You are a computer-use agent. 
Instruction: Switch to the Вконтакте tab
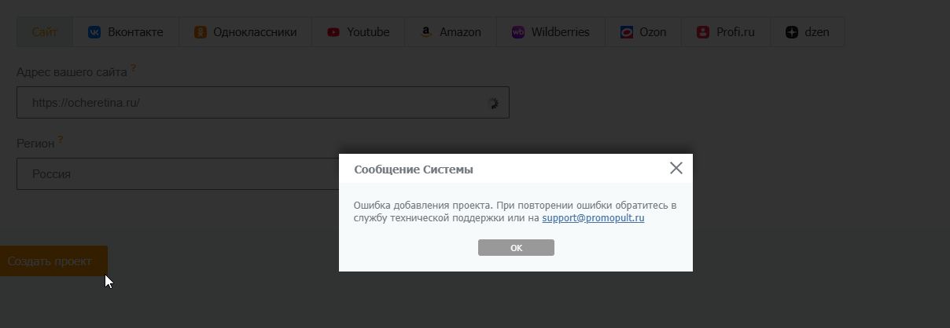coord(126,32)
